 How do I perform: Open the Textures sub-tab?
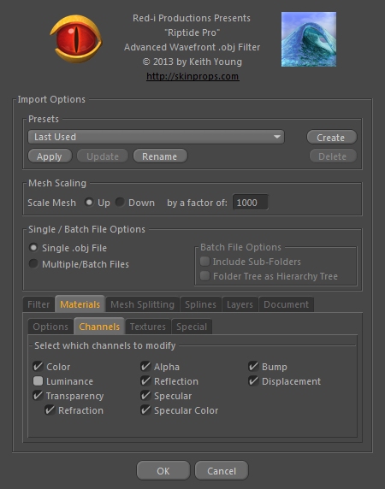(x=147, y=327)
